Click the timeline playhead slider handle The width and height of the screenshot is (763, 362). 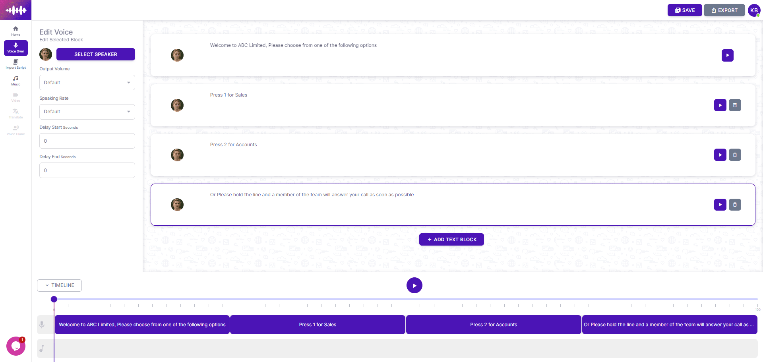[x=54, y=299]
